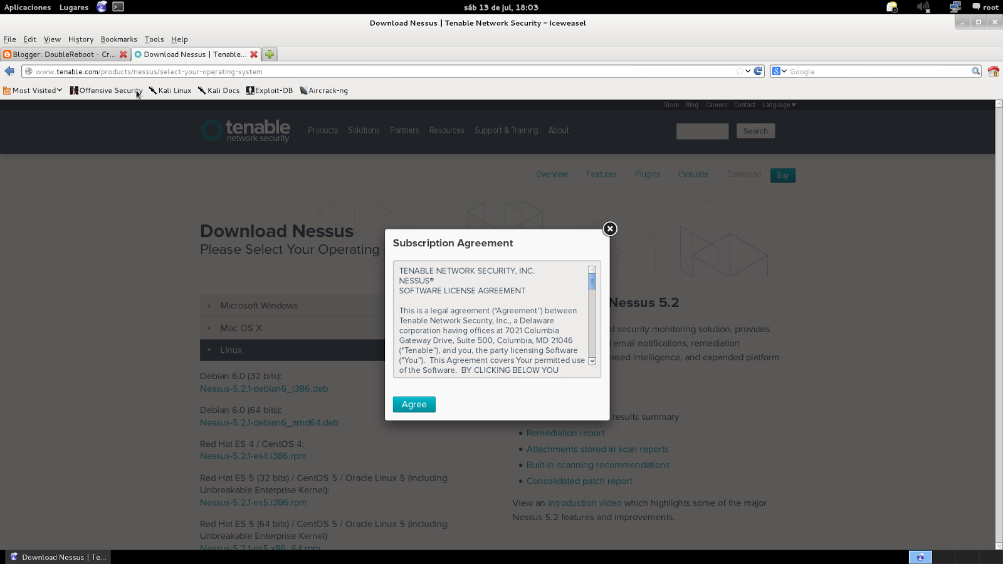
Task: Click Nessus-5.2.1-debian6_amd64.deb link
Action: (x=269, y=422)
